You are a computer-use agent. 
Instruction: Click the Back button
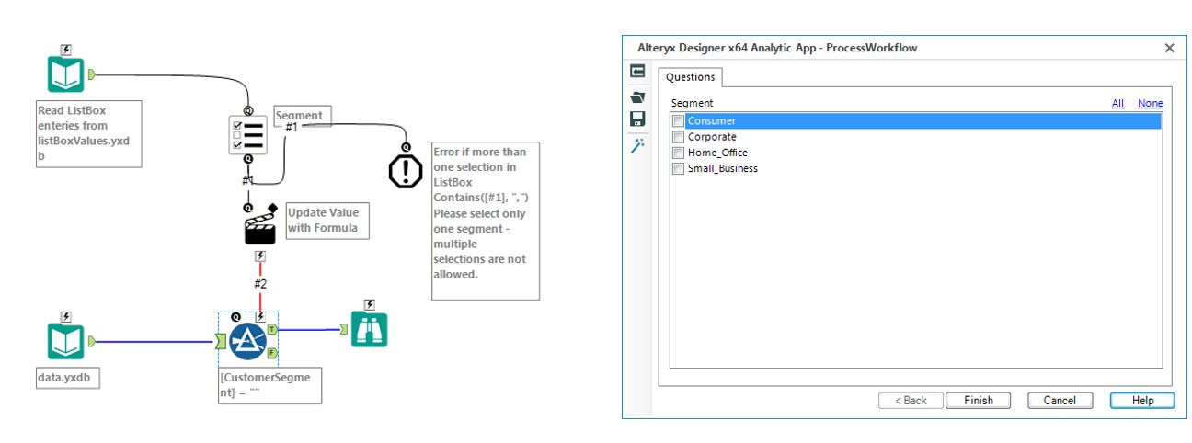tap(911, 400)
